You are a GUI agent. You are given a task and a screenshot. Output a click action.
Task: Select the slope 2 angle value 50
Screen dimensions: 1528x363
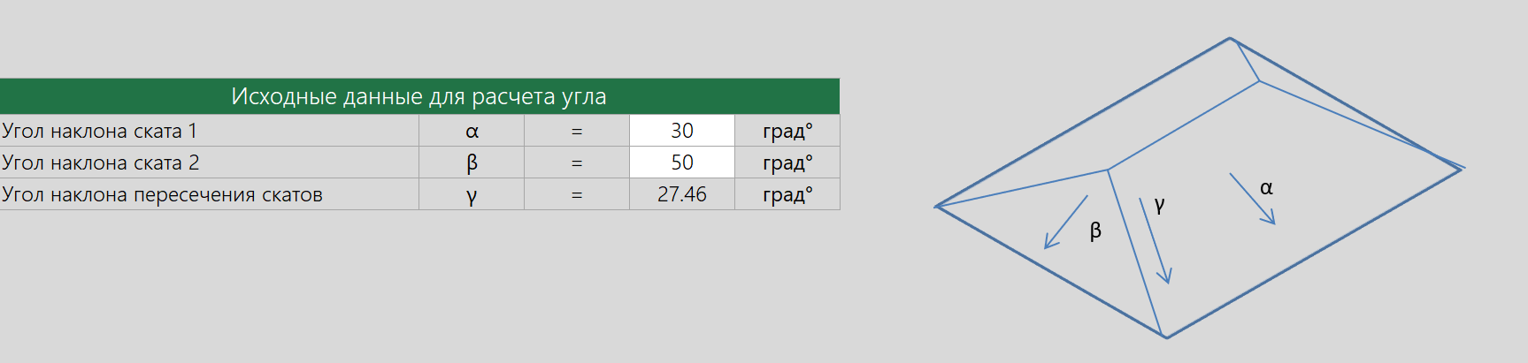coord(682,163)
